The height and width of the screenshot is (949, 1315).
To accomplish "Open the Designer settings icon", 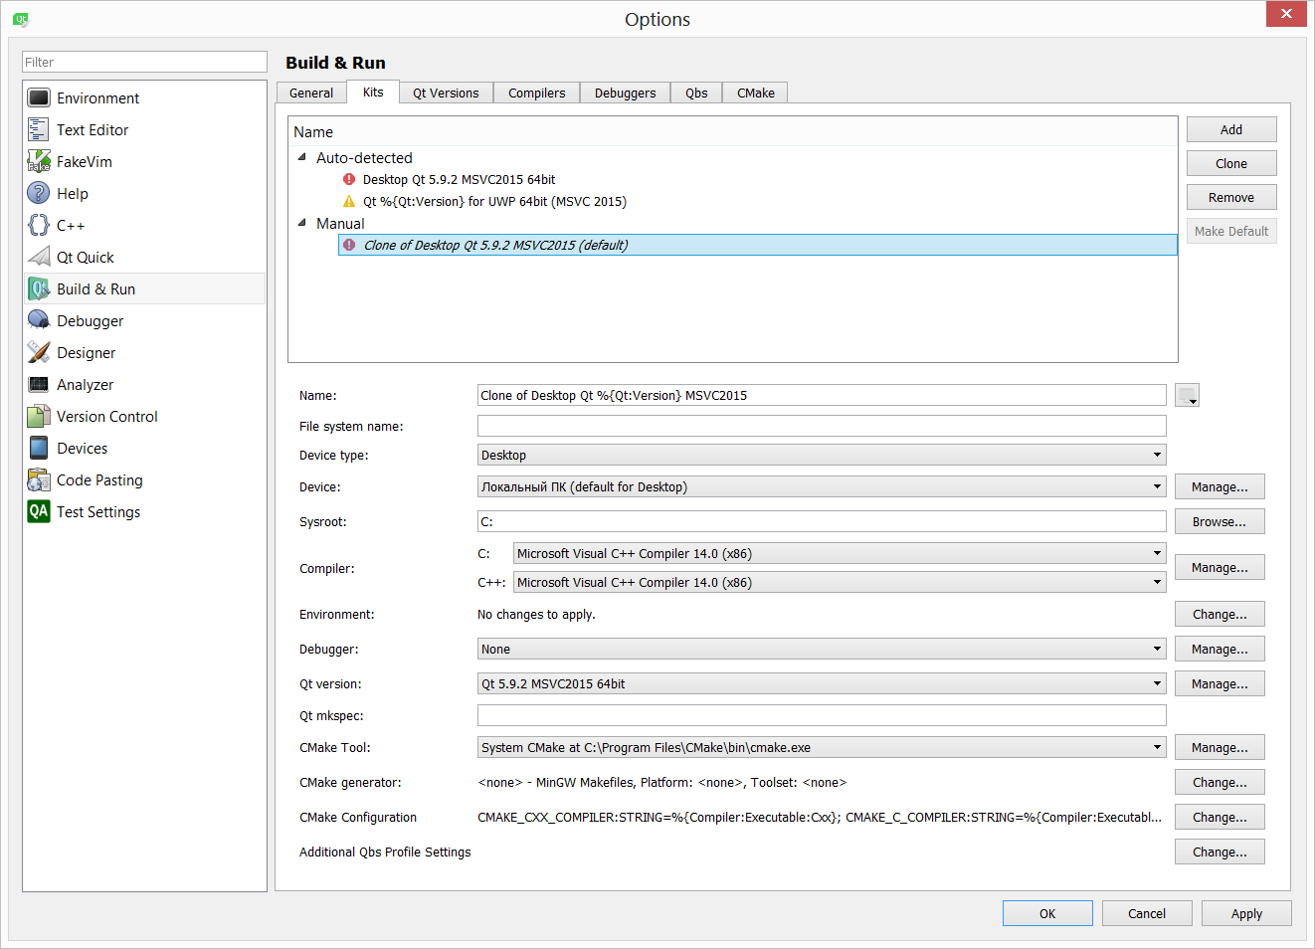I will 39,352.
